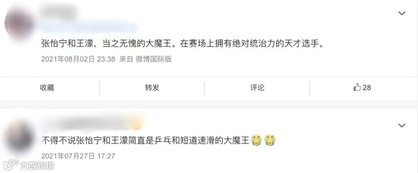Viewport: 418px width, 173px height.
Task: Expand the first post's chevron menu
Action: pyautogui.click(x=402, y=13)
